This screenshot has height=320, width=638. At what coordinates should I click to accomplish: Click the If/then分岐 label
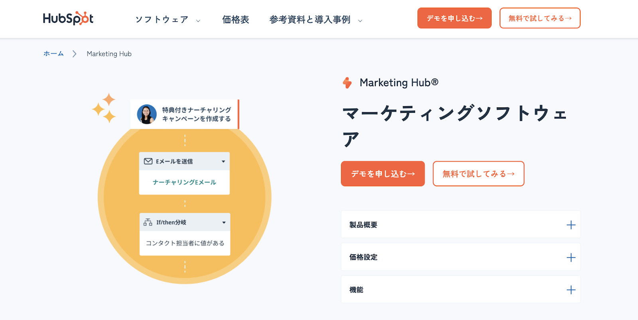click(x=171, y=222)
